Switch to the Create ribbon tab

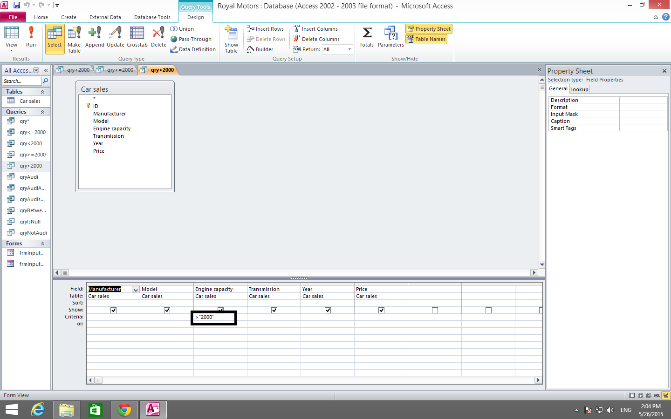[x=68, y=17]
